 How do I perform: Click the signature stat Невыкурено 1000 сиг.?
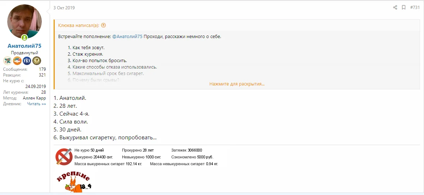click(141, 157)
